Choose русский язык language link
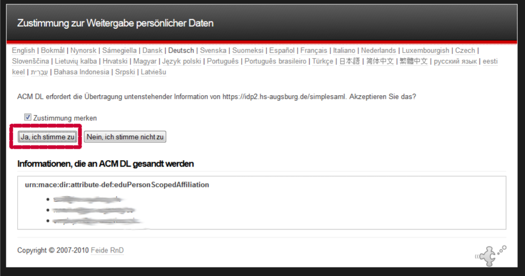Viewport: 525px width, 276px height. (x=455, y=61)
